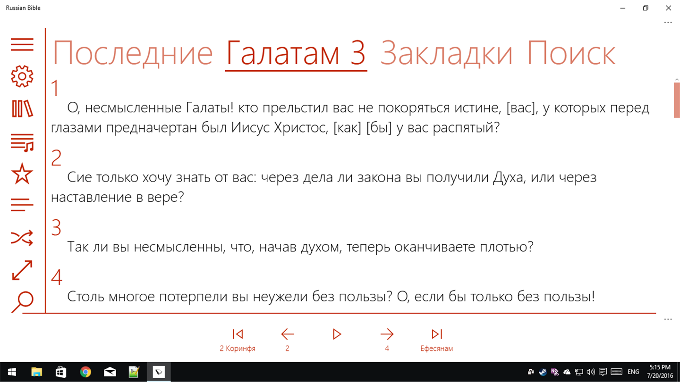Click verse text starting 'О, несмысленные Галаты!'
This screenshot has height=382, width=680.
(x=350, y=118)
